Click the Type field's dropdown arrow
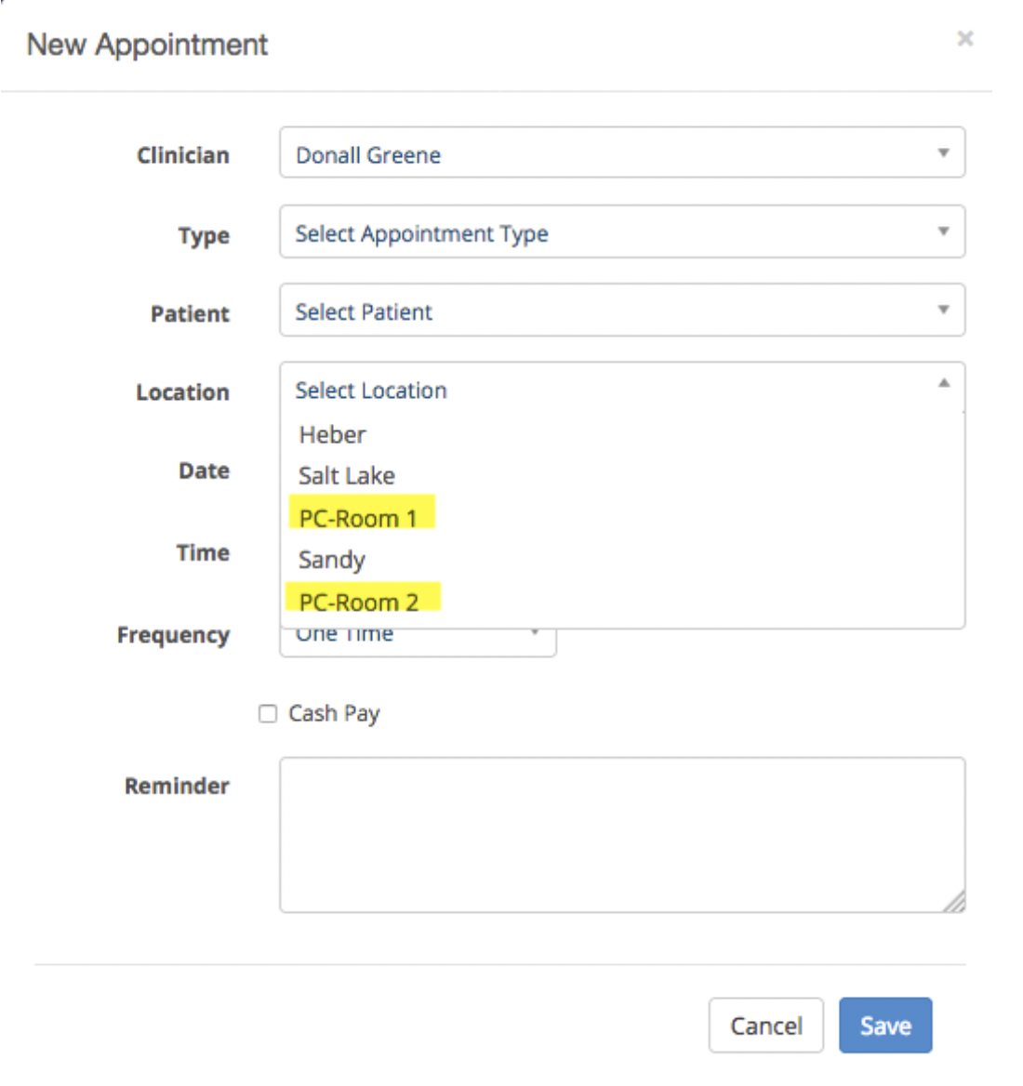 tap(943, 232)
